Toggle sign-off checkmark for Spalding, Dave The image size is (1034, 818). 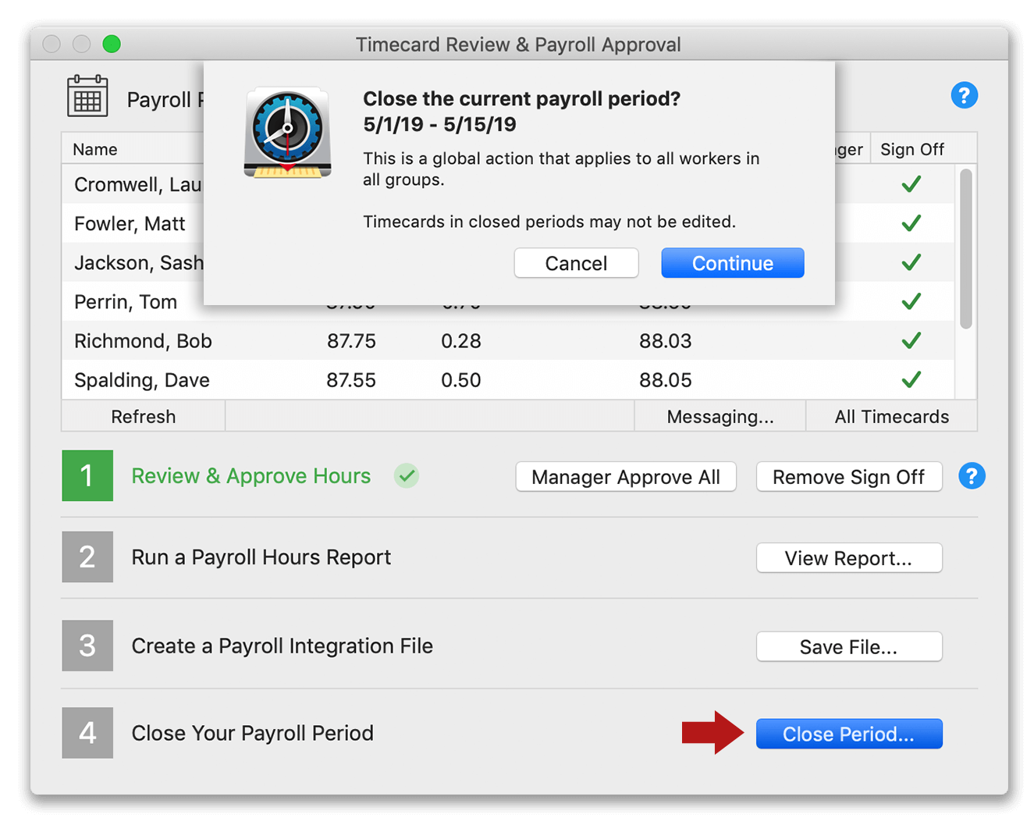pyautogui.click(x=911, y=379)
